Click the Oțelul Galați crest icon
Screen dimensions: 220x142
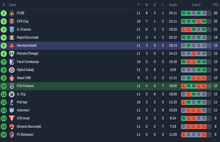12,70
